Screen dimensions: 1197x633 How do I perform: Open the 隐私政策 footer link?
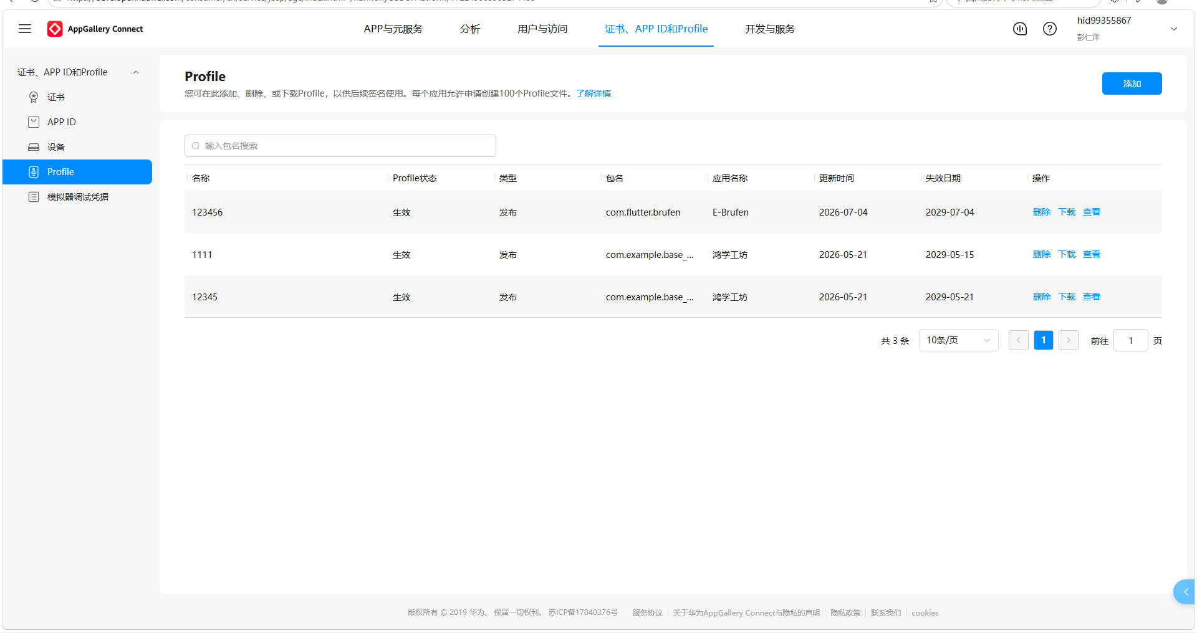click(x=845, y=613)
